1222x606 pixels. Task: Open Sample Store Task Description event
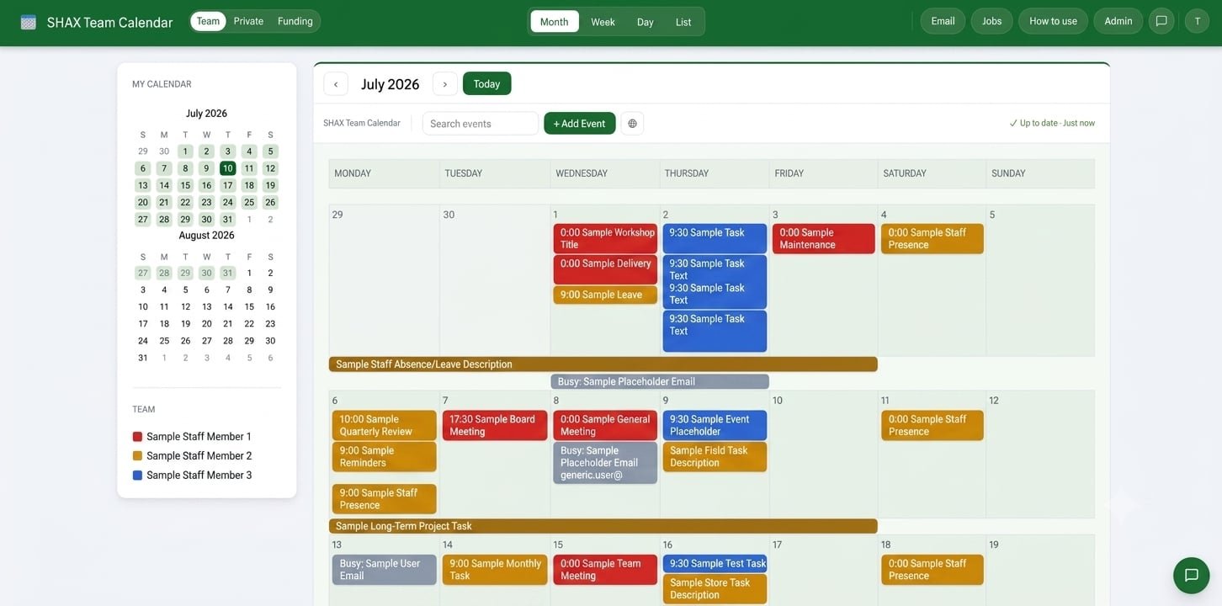pyautogui.click(x=715, y=589)
